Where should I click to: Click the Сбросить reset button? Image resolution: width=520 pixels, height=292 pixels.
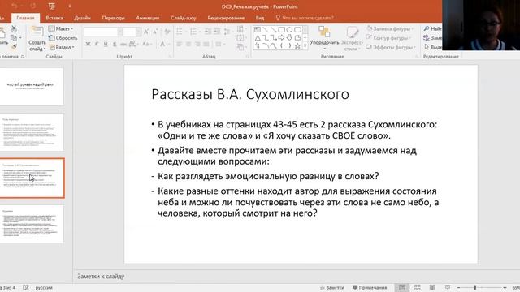[63, 38]
